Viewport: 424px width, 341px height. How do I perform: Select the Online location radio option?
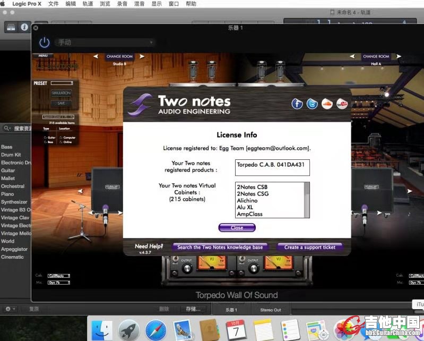point(60,142)
